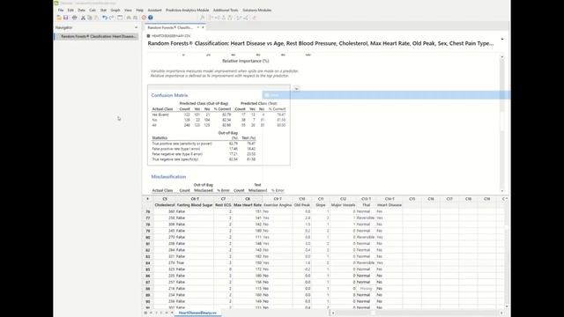Click the Find and Replace icon
This screenshot has width=564, height=317.
tap(135, 18)
